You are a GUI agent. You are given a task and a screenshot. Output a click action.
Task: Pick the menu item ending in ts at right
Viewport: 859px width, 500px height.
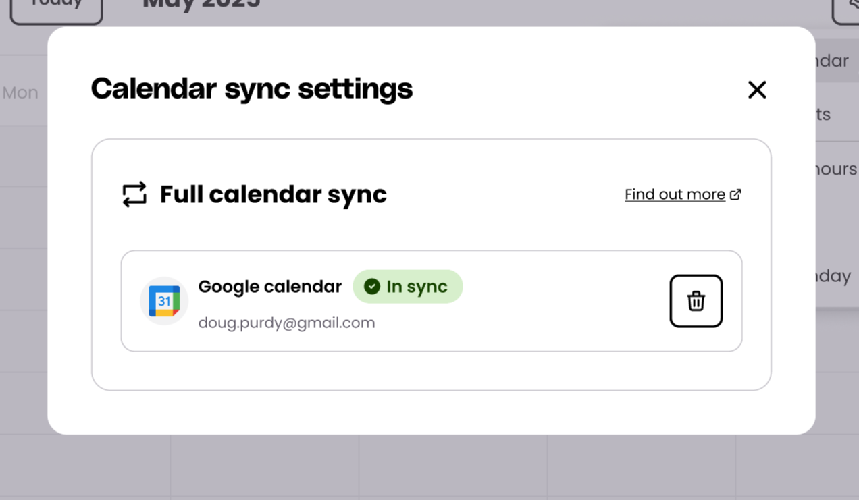pyautogui.click(x=824, y=114)
